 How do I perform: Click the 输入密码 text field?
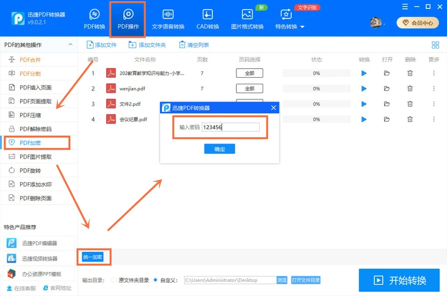(x=231, y=127)
